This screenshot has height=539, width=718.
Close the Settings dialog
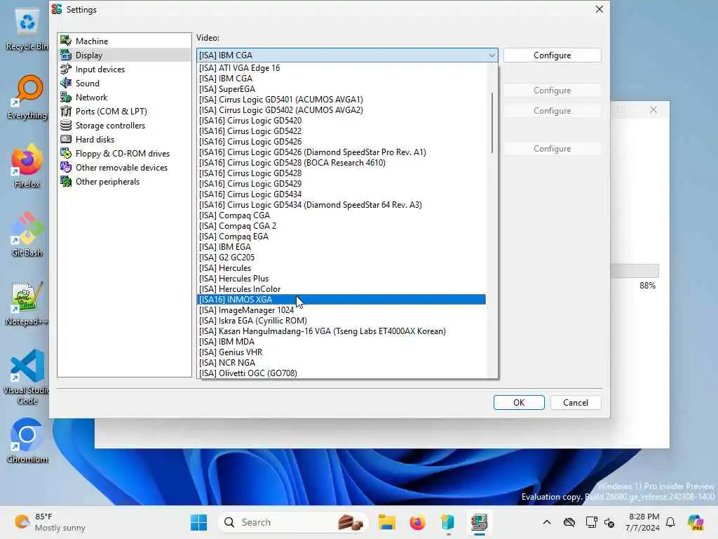599,9
